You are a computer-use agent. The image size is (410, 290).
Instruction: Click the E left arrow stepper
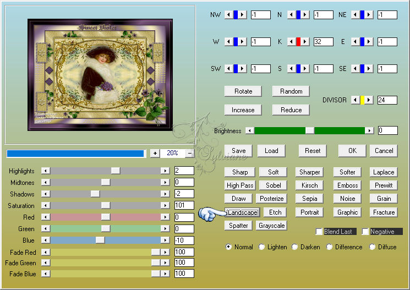click(356, 42)
